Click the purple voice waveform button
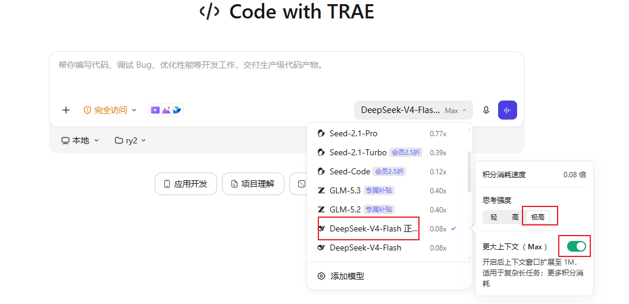Screen dimensions: 629x304 pyautogui.click(x=508, y=110)
